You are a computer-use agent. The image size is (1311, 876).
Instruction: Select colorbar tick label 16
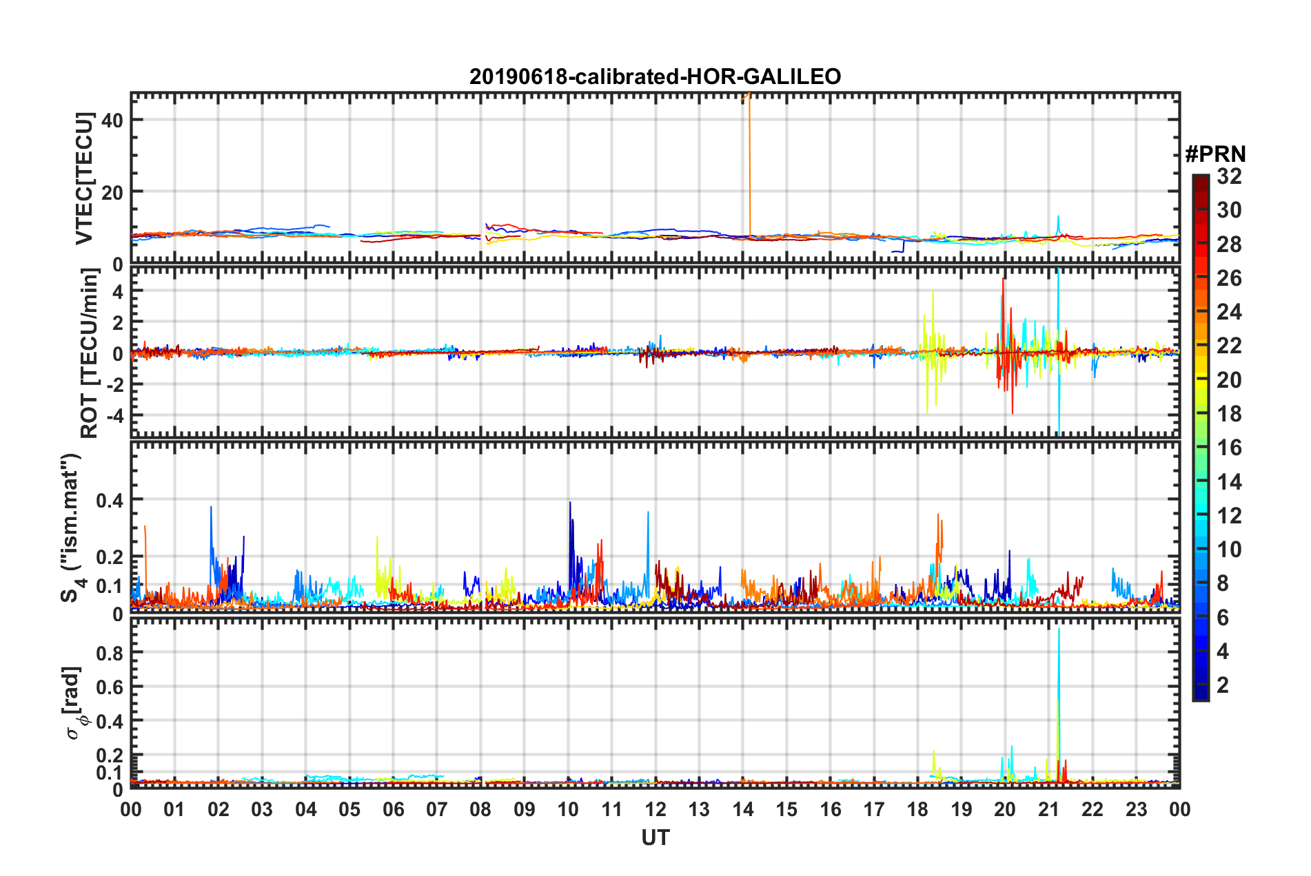pos(1229,448)
